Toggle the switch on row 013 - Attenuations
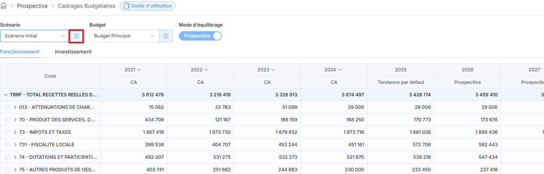Image resolution: width=544 pixels, height=174 pixels. pyautogui.click(x=7, y=107)
